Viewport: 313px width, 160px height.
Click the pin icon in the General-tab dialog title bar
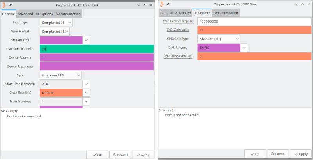click(x=10, y=5)
